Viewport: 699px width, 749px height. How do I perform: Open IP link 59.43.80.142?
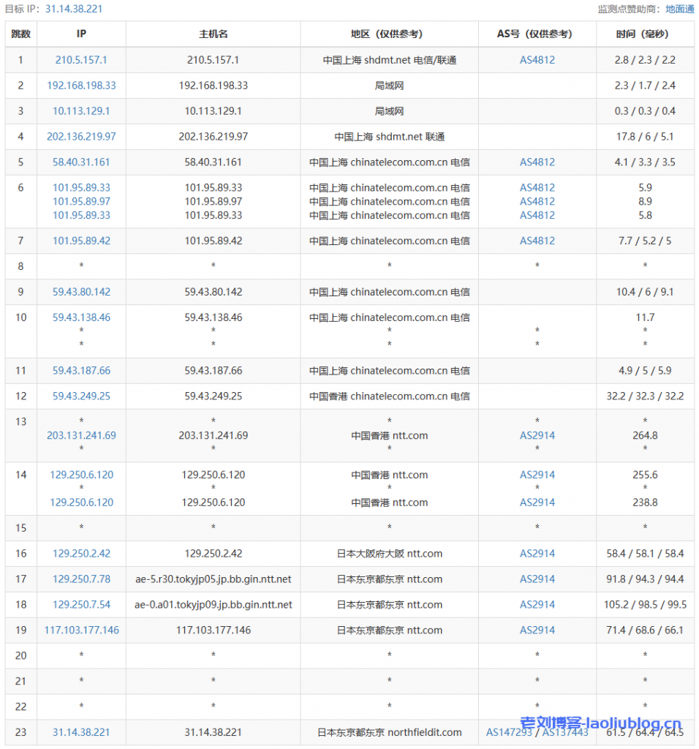(x=81, y=292)
